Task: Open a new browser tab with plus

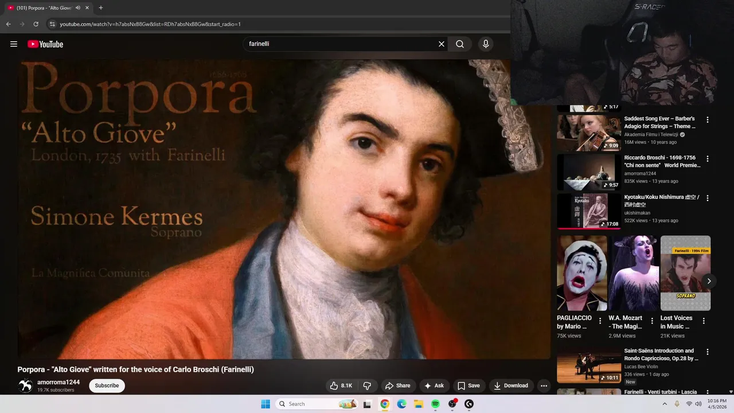Action: [101, 8]
